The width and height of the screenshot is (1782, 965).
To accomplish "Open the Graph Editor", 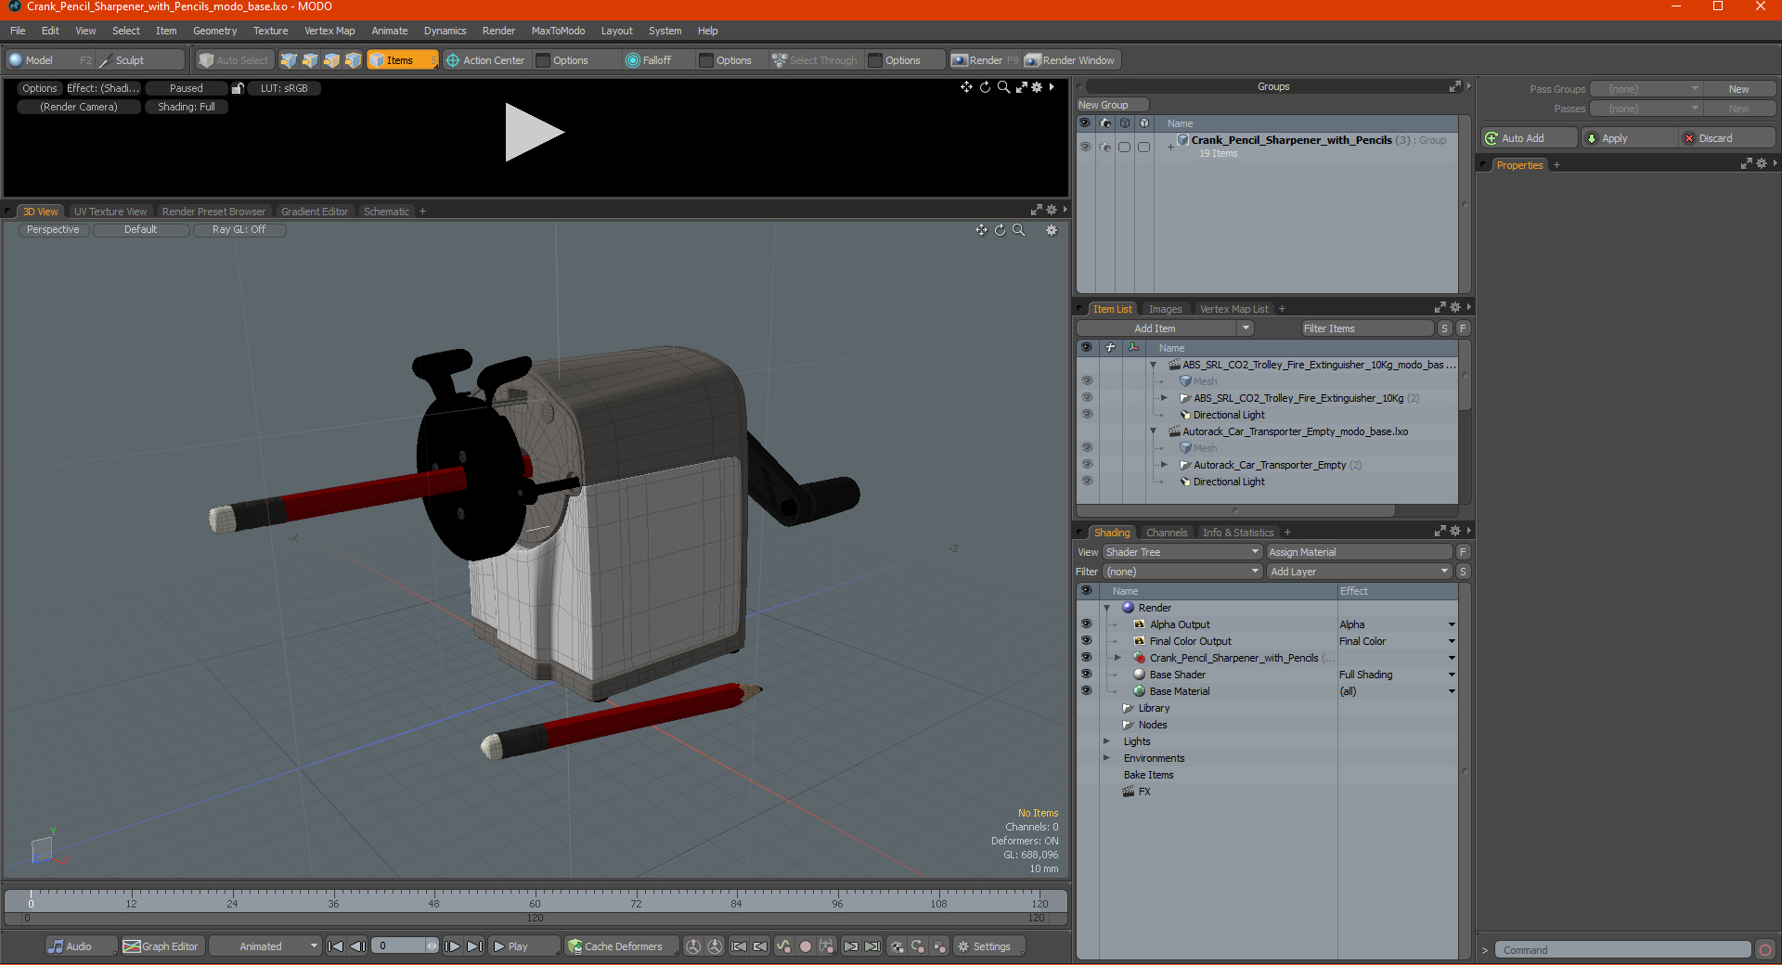I will (161, 946).
